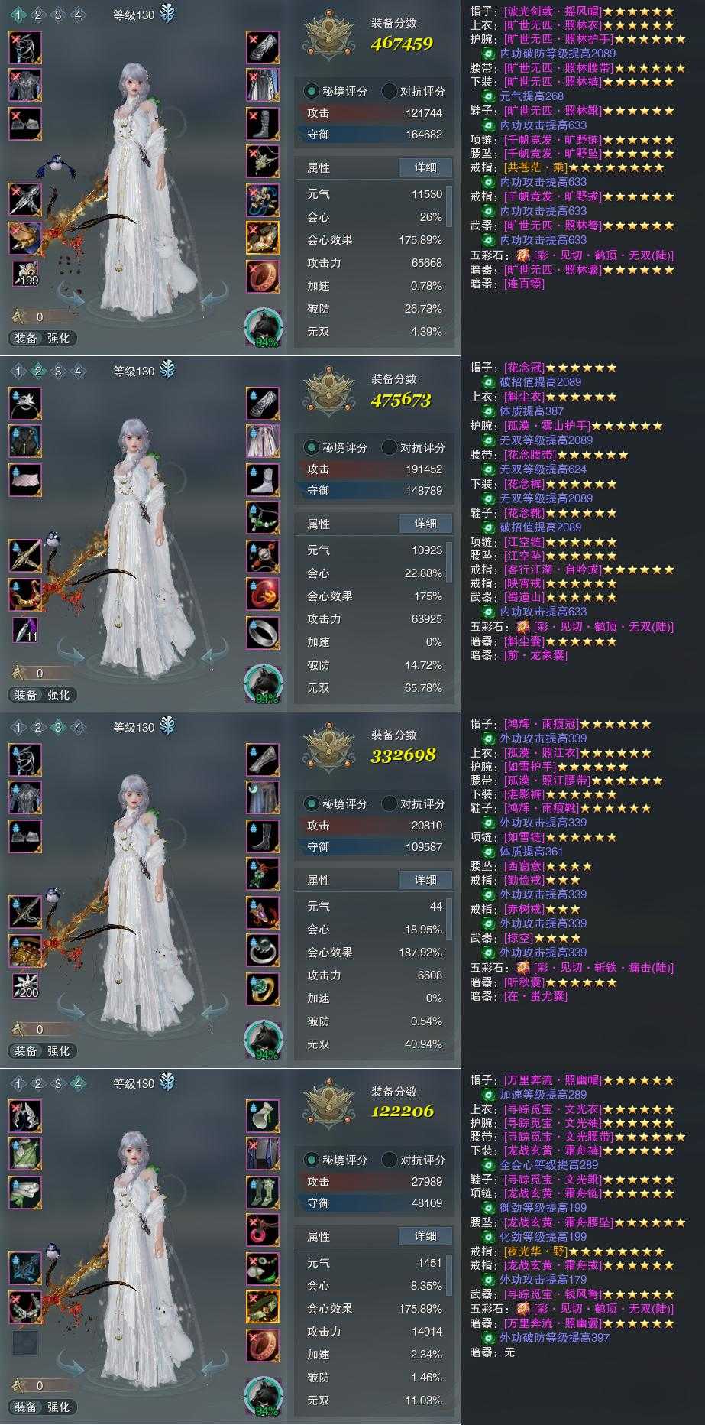The height and width of the screenshot is (1425, 705).
Task: Click the green gem ring slot beside score 332698
Action: tap(263, 989)
